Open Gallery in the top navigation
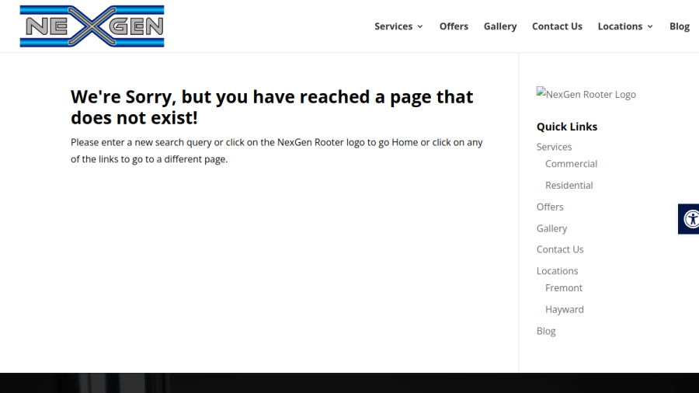The width and height of the screenshot is (699, 393). pos(500,26)
